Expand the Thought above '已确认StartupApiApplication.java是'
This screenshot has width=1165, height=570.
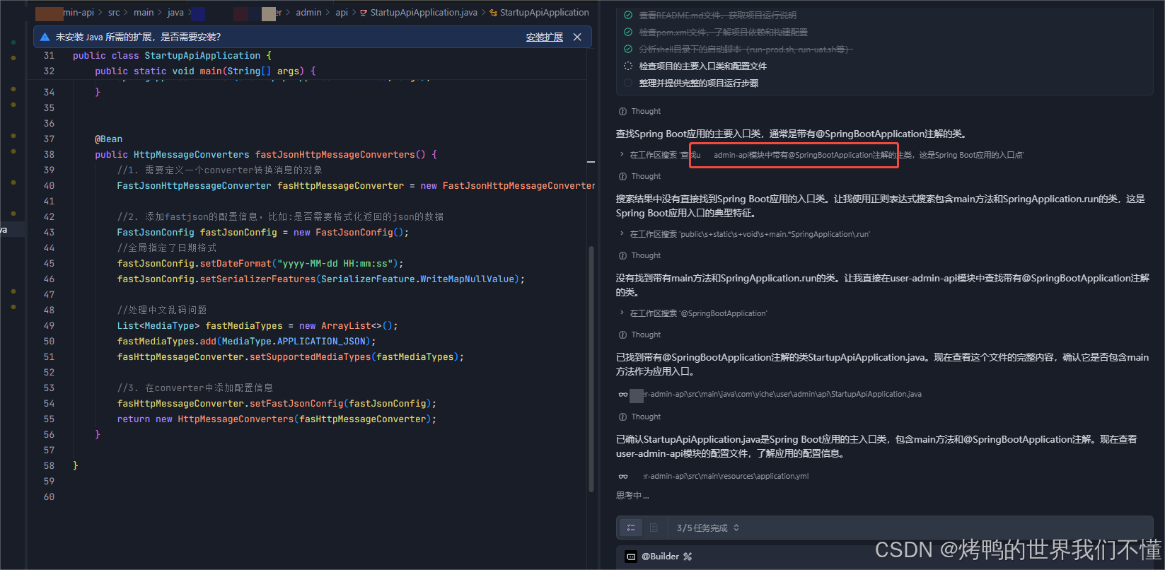point(639,417)
